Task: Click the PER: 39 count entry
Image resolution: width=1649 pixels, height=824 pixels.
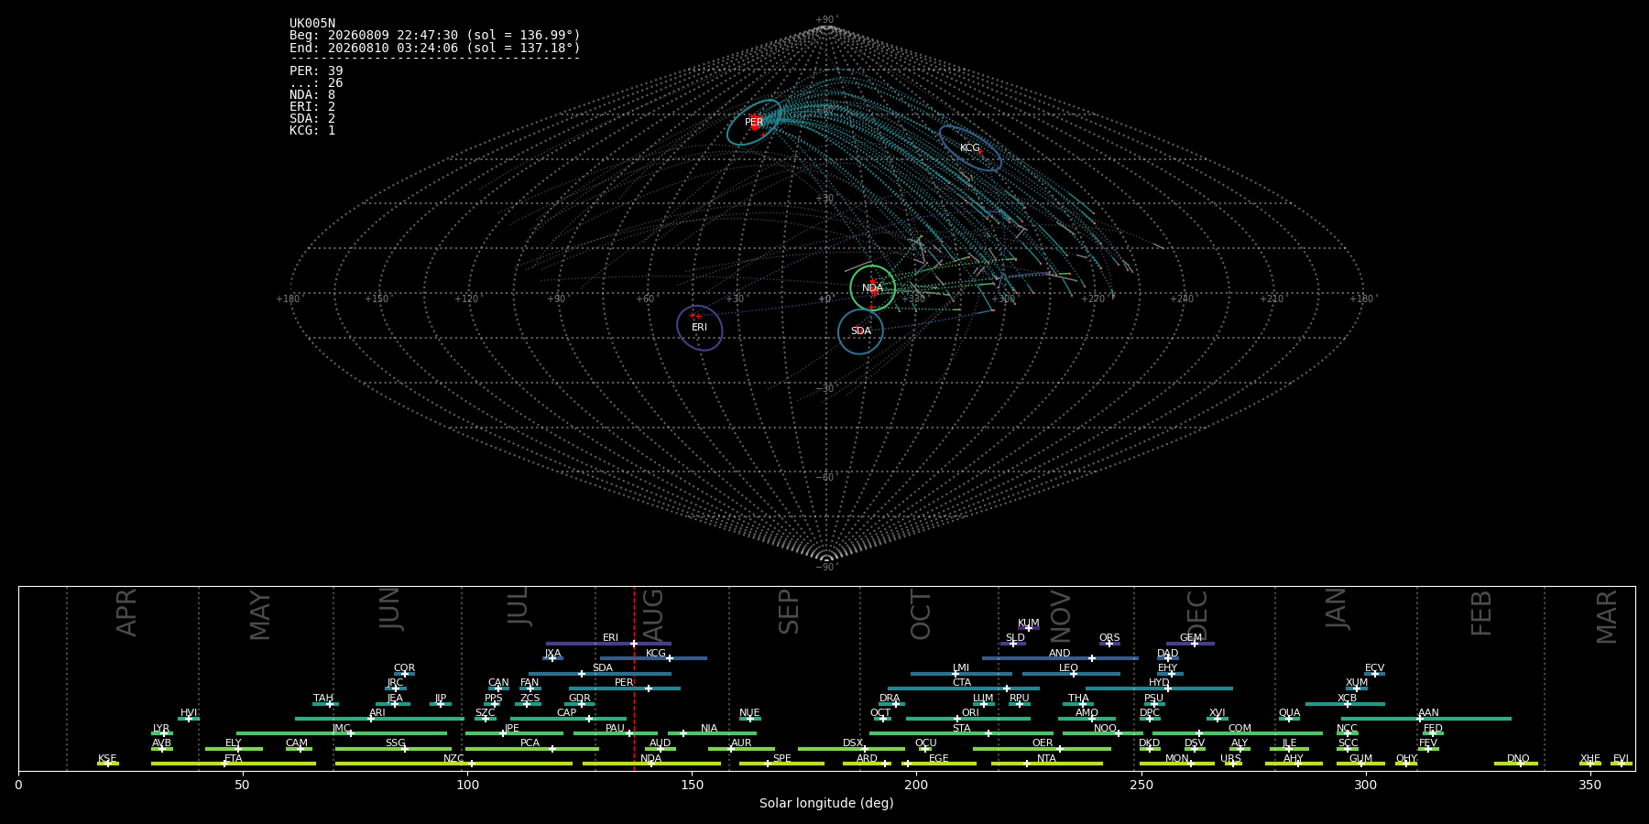Action: [316, 70]
